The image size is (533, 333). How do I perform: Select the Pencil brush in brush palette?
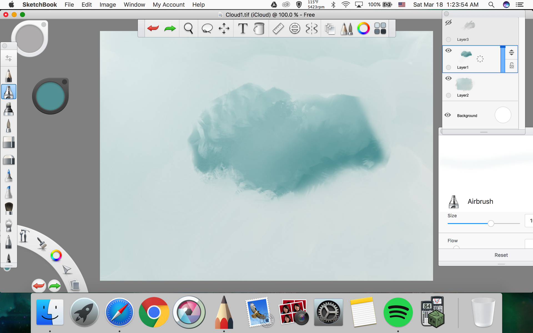point(9,75)
